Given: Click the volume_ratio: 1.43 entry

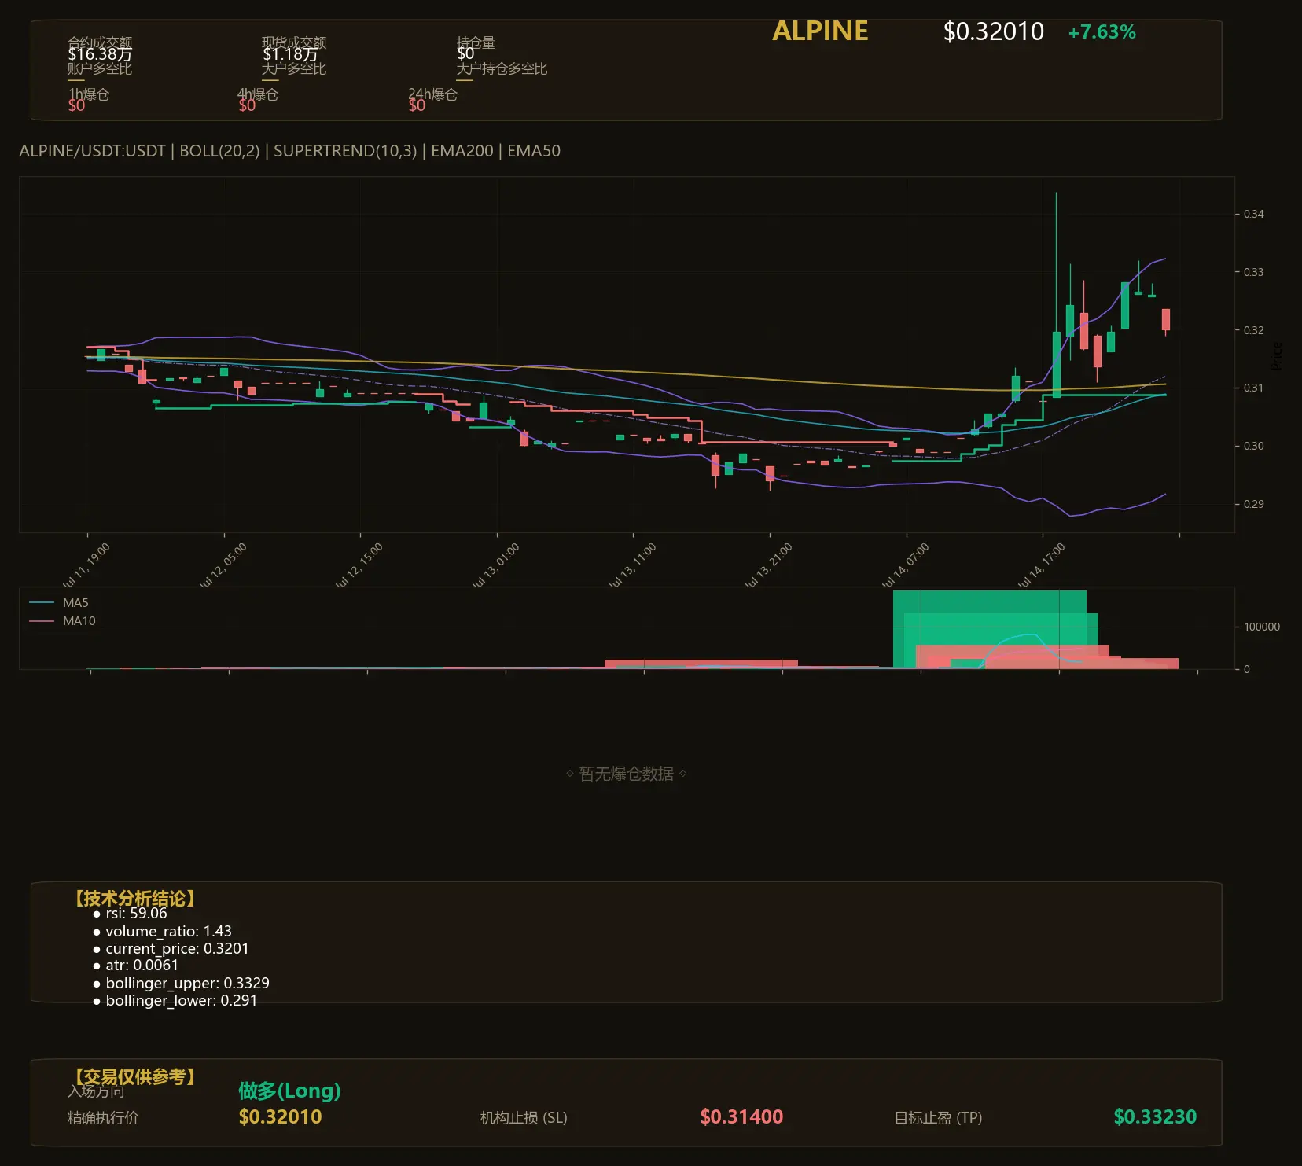Looking at the screenshot, I should click(x=168, y=931).
